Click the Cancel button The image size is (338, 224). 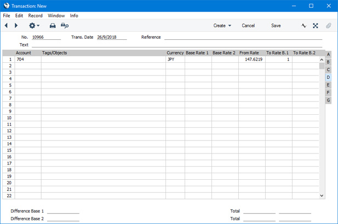click(248, 26)
